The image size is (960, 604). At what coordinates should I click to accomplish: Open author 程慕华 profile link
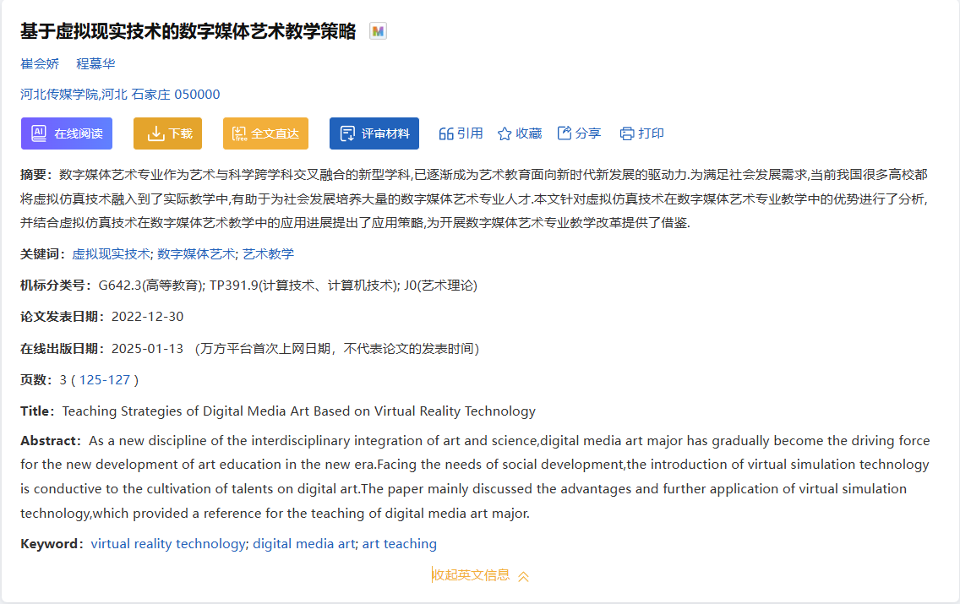(x=95, y=63)
